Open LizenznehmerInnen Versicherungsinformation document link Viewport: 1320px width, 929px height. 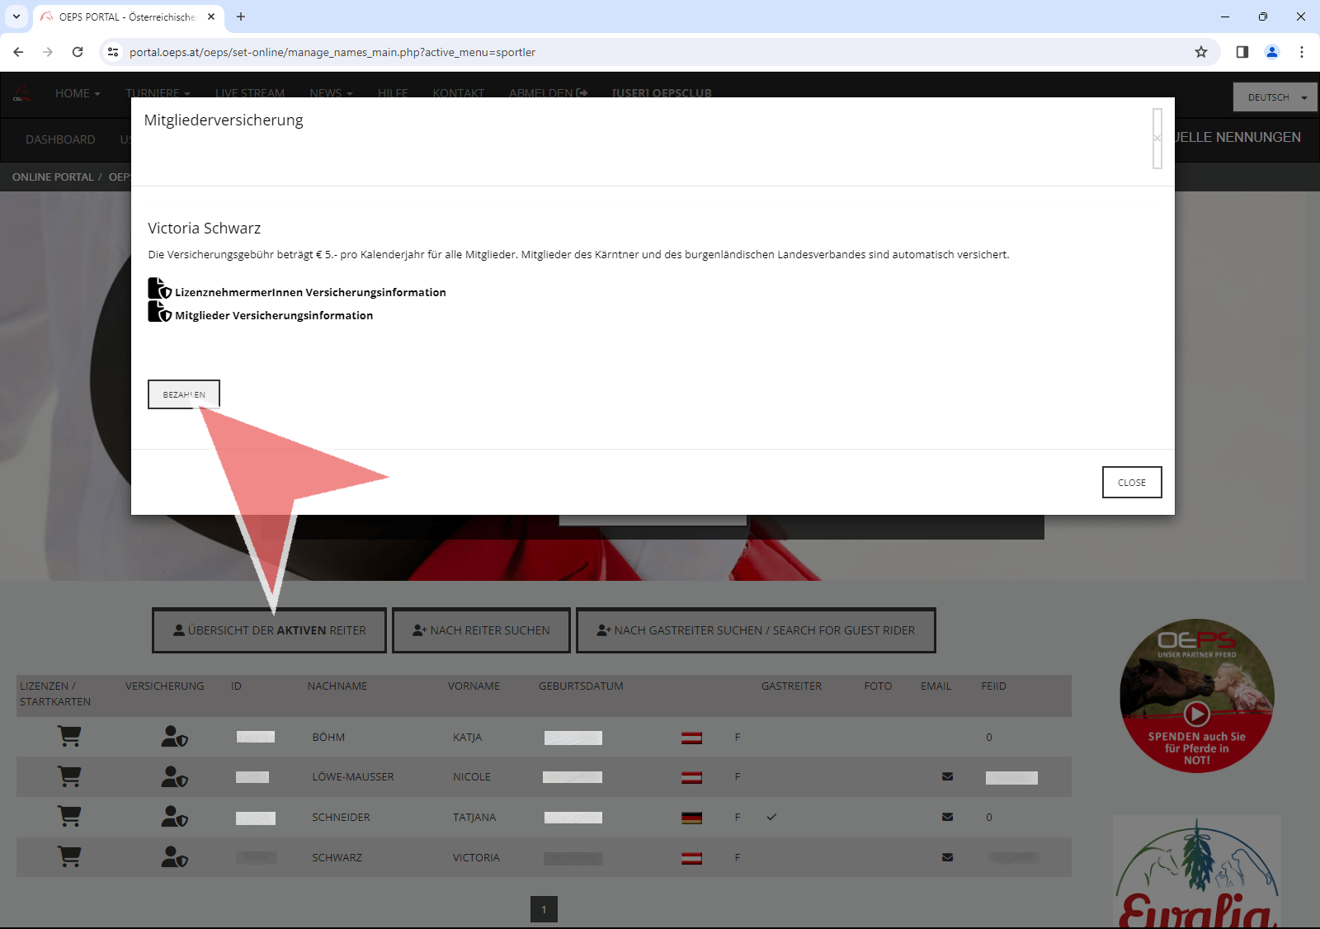tap(309, 292)
